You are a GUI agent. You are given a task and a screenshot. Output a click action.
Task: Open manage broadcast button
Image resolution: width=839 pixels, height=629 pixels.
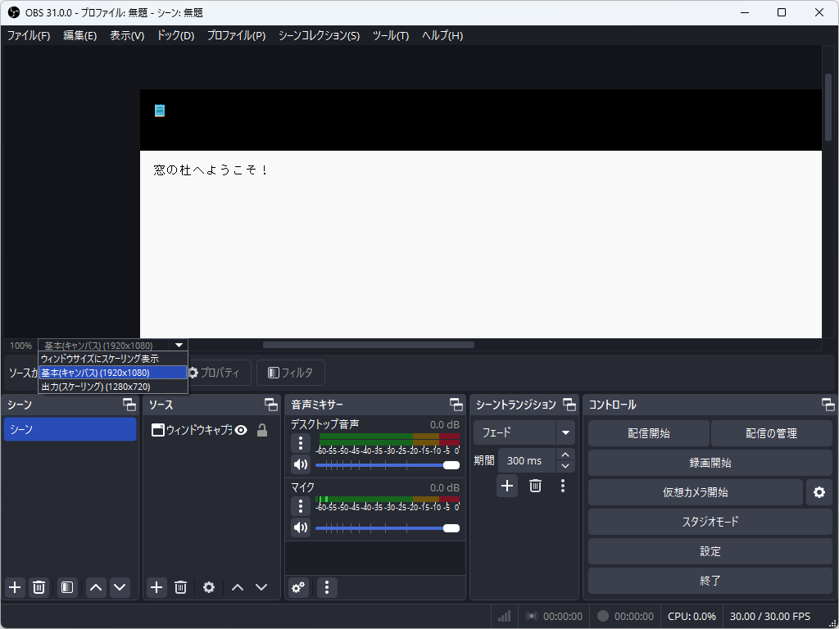click(772, 433)
